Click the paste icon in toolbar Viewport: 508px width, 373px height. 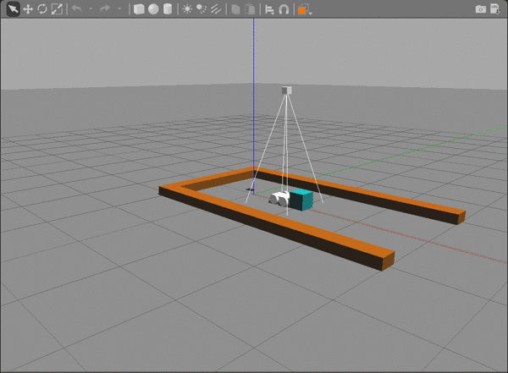tap(250, 8)
